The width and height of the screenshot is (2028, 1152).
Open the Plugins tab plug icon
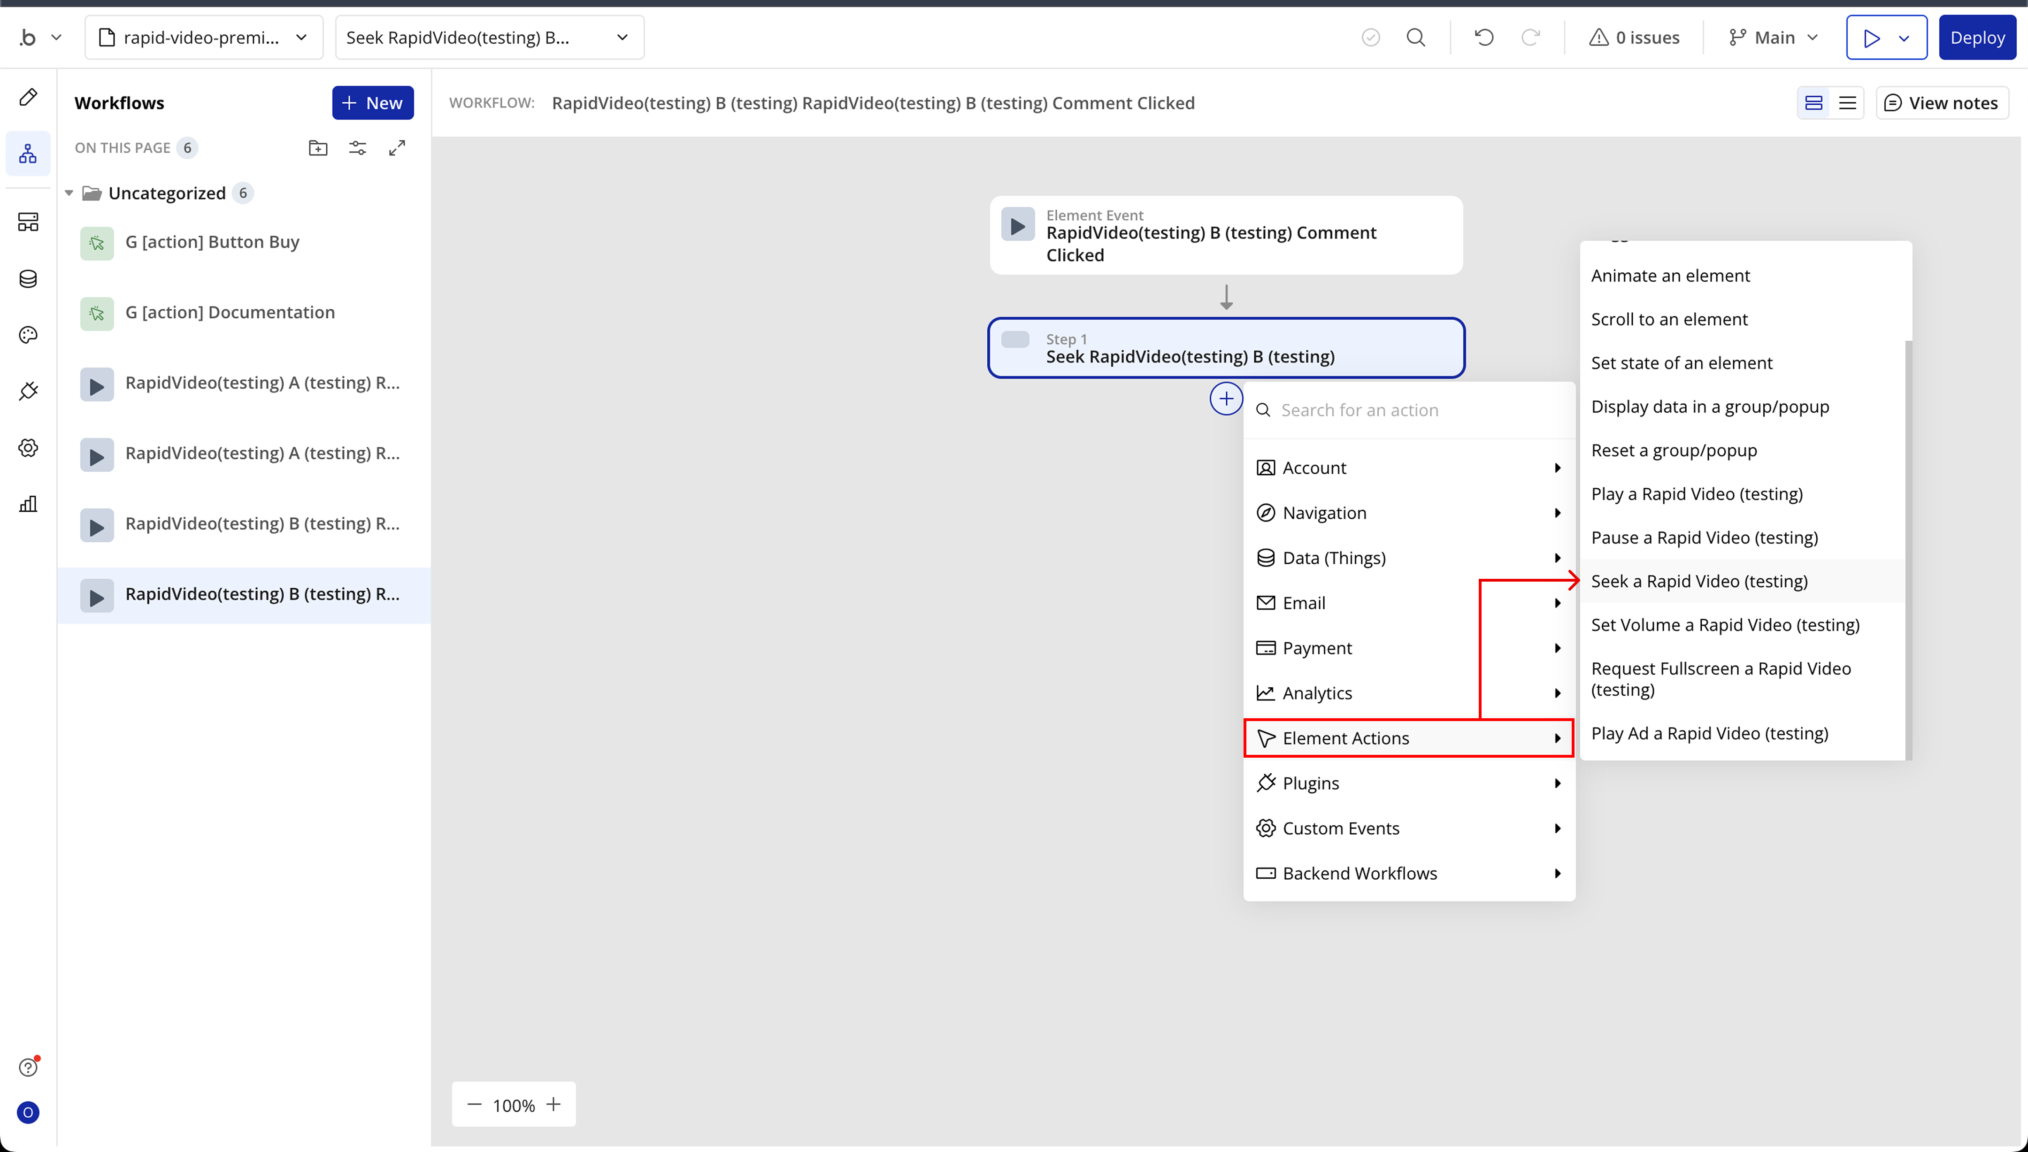click(29, 391)
